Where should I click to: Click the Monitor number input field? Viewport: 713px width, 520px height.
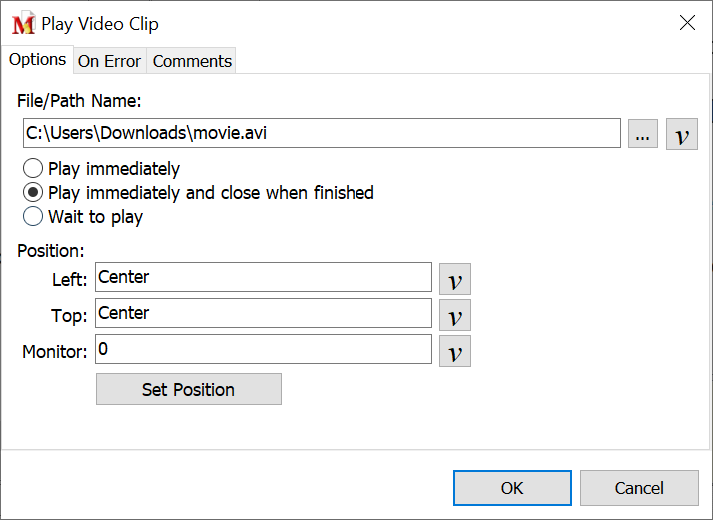click(x=264, y=350)
